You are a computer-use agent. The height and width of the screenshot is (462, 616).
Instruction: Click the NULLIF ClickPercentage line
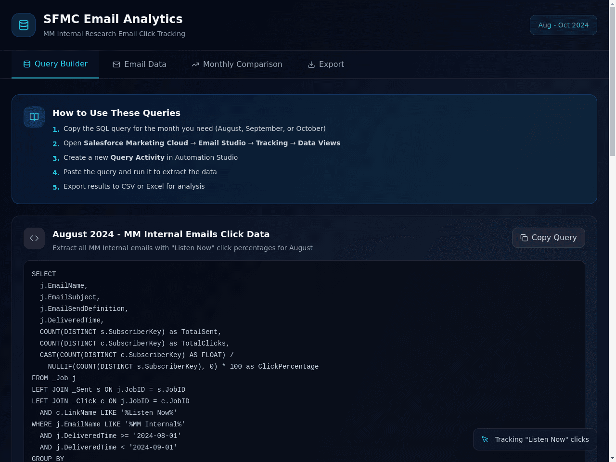pyautogui.click(x=183, y=367)
